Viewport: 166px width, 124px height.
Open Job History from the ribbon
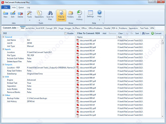79,13
